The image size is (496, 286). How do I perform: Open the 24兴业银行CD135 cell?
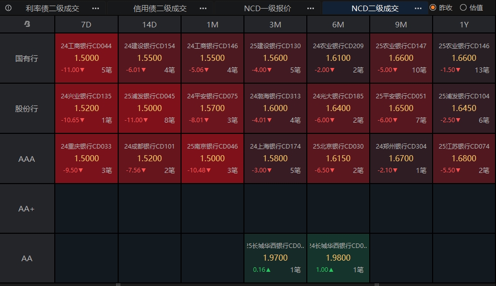point(86,109)
